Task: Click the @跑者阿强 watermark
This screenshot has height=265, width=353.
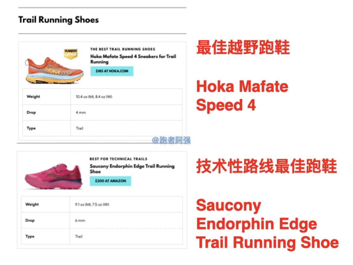Action: tap(171, 140)
